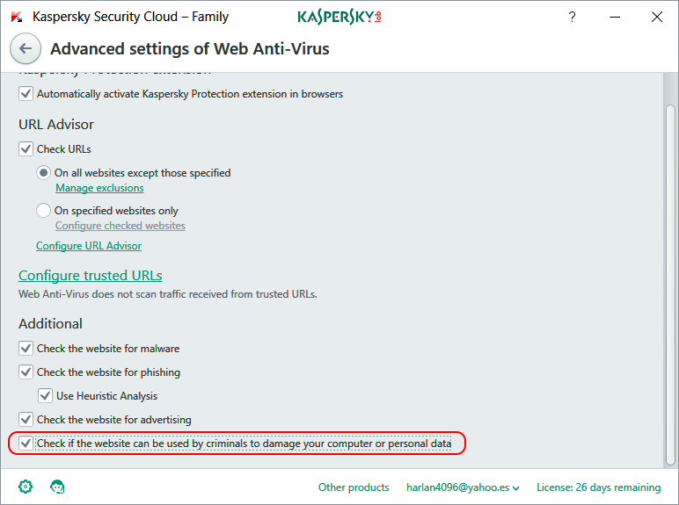Click the Kaspersky app icon in title bar
This screenshot has height=505, width=679.
(x=17, y=17)
